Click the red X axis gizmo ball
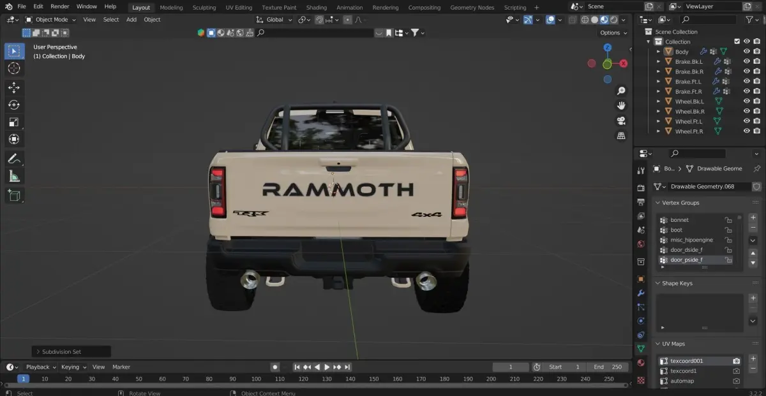 [x=624, y=64]
